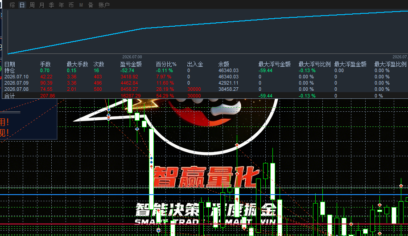This screenshot has height=236, width=408.
Task: Open the 账户 account tab
Action: point(104,5)
